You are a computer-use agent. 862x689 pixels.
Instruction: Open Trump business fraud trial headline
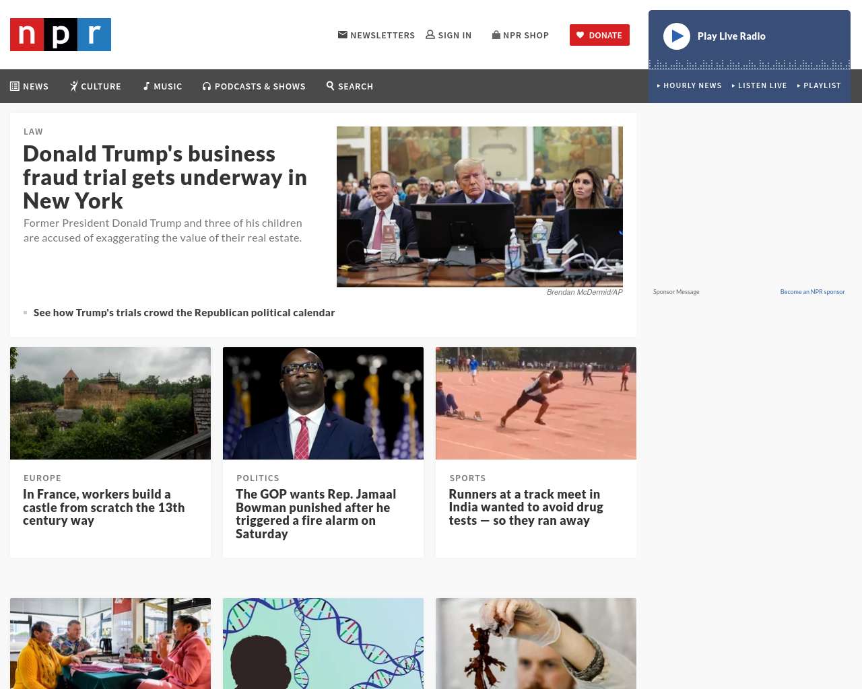coord(165,178)
